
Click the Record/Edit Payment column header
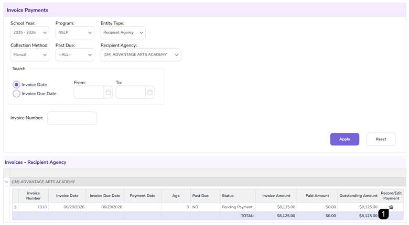(x=391, y=196)
